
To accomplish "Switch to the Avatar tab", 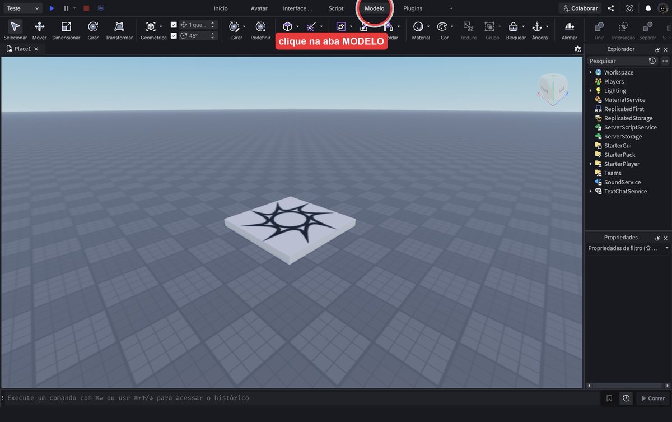I will click(x=259, y=8).
